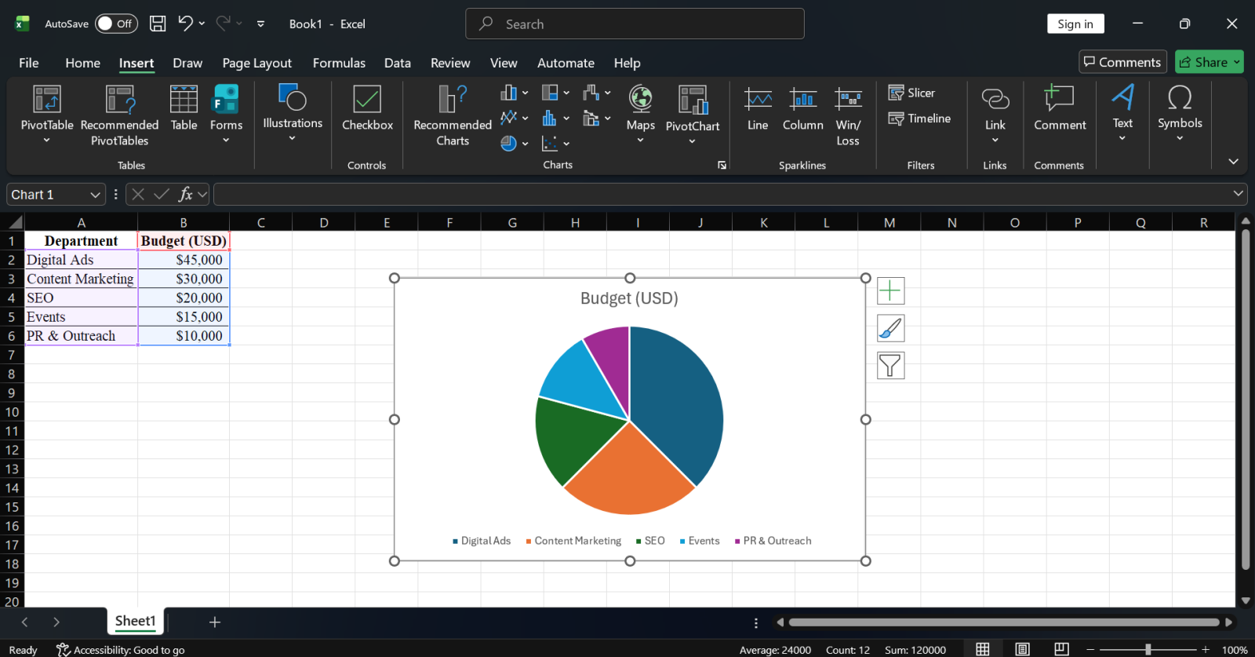Insert a Win/Loss sparkline
This screenshot has height=657, width=1255.
pyautogui.click(x=848, y=116)
